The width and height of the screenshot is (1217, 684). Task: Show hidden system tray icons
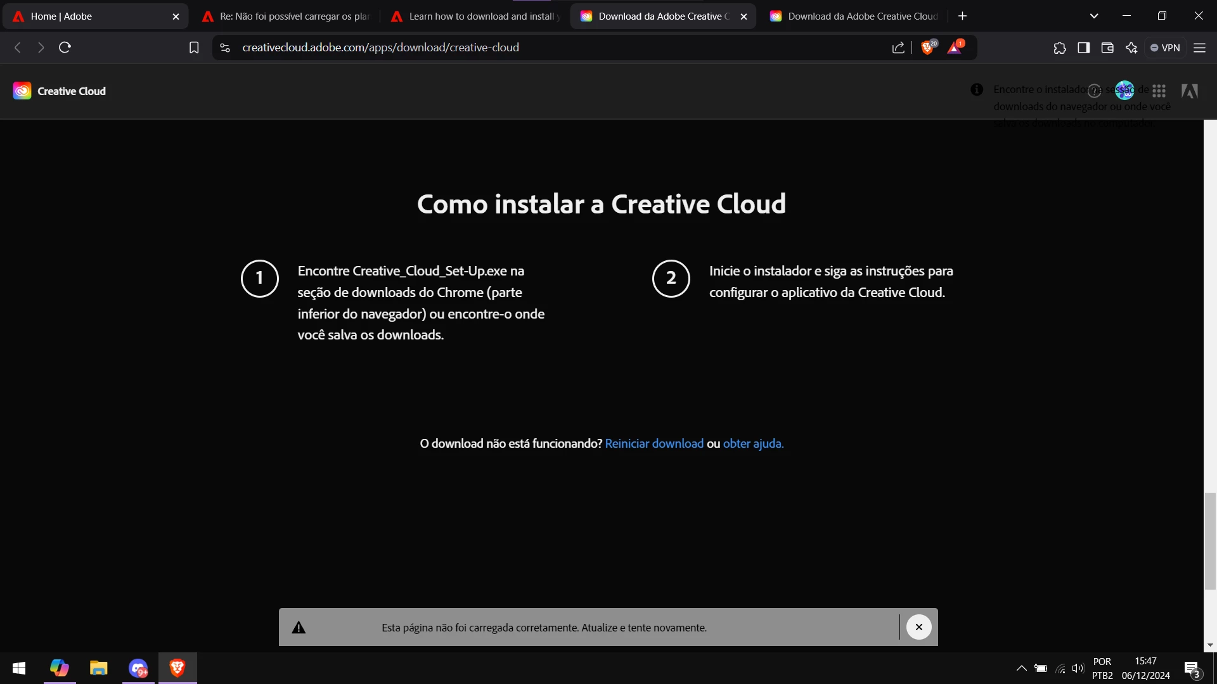point(1021,668)
